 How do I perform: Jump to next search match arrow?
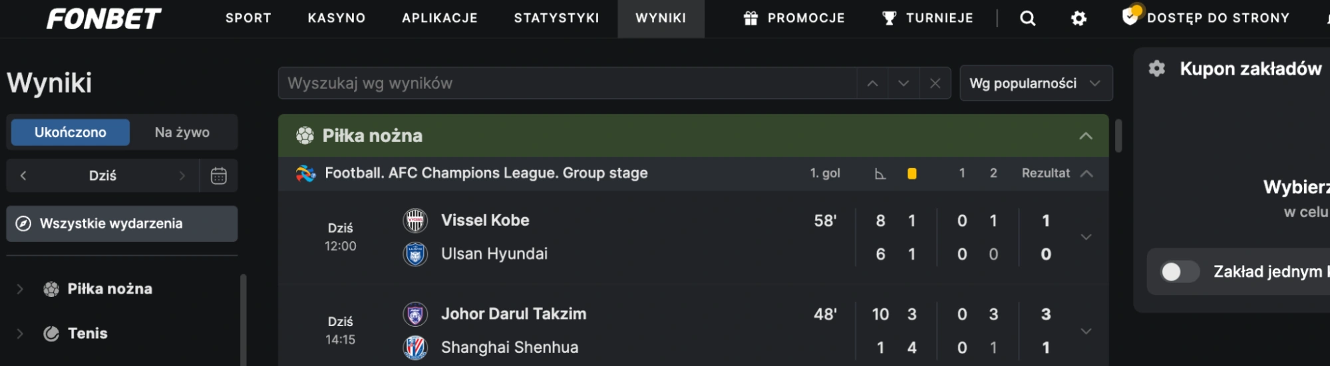click(x=903, y=84)
